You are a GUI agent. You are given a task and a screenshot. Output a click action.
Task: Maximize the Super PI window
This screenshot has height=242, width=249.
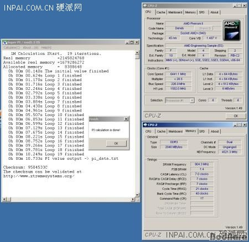point(132,42)
